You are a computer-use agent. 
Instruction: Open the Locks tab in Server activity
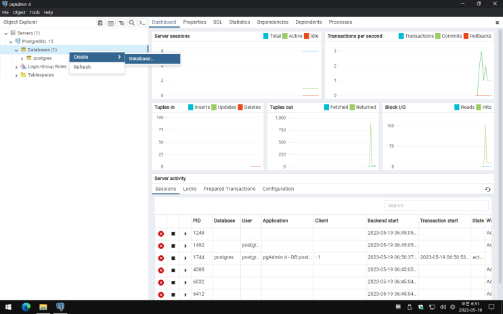pyautogui.click(x=190, y=189)
